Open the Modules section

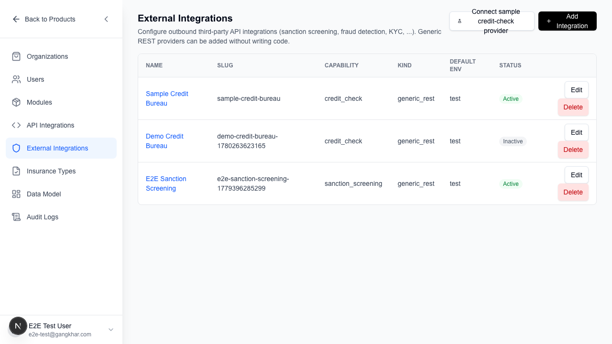[61, 102]
